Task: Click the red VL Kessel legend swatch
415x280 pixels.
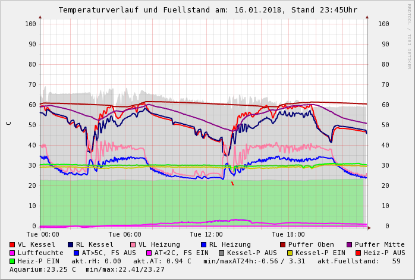Action: pos(12,245)
